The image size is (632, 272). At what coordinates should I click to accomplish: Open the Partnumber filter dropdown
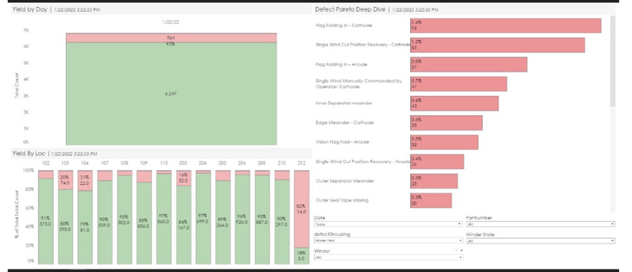coord(540,224)
